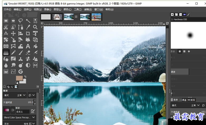Viewport: 206px width, 125px height.
Task: Click the edit gradient pencil icon
Action: coord(33,111)
